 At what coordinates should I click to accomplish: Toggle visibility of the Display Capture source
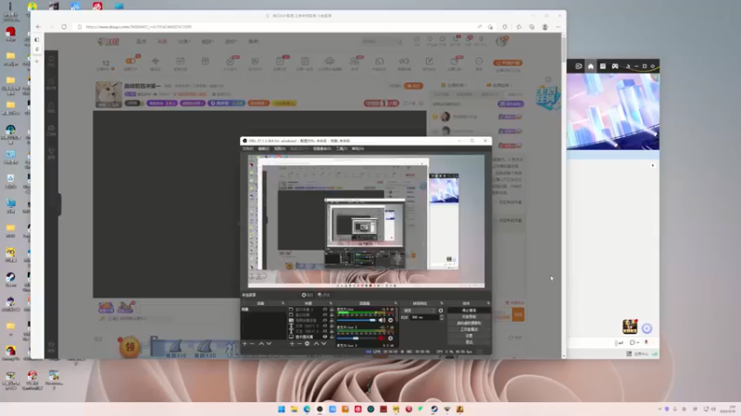(x=325, y=336)
